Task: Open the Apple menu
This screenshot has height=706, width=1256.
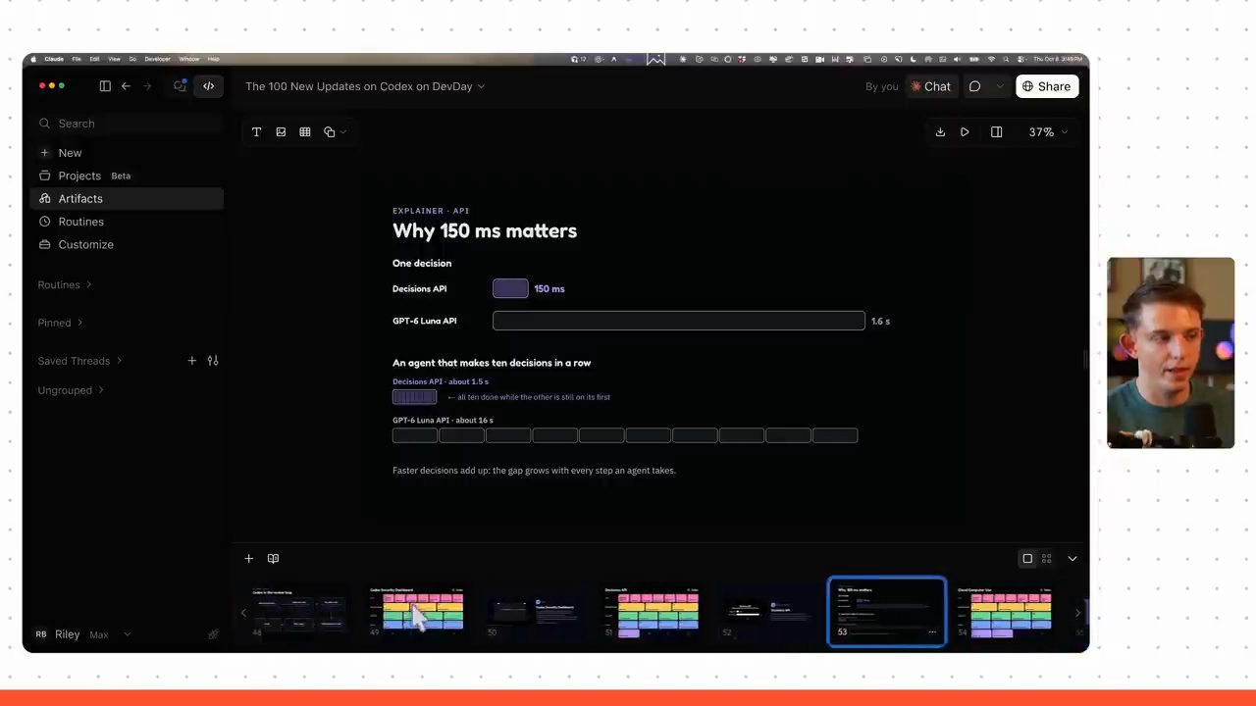Action: [x=34, y=59]
